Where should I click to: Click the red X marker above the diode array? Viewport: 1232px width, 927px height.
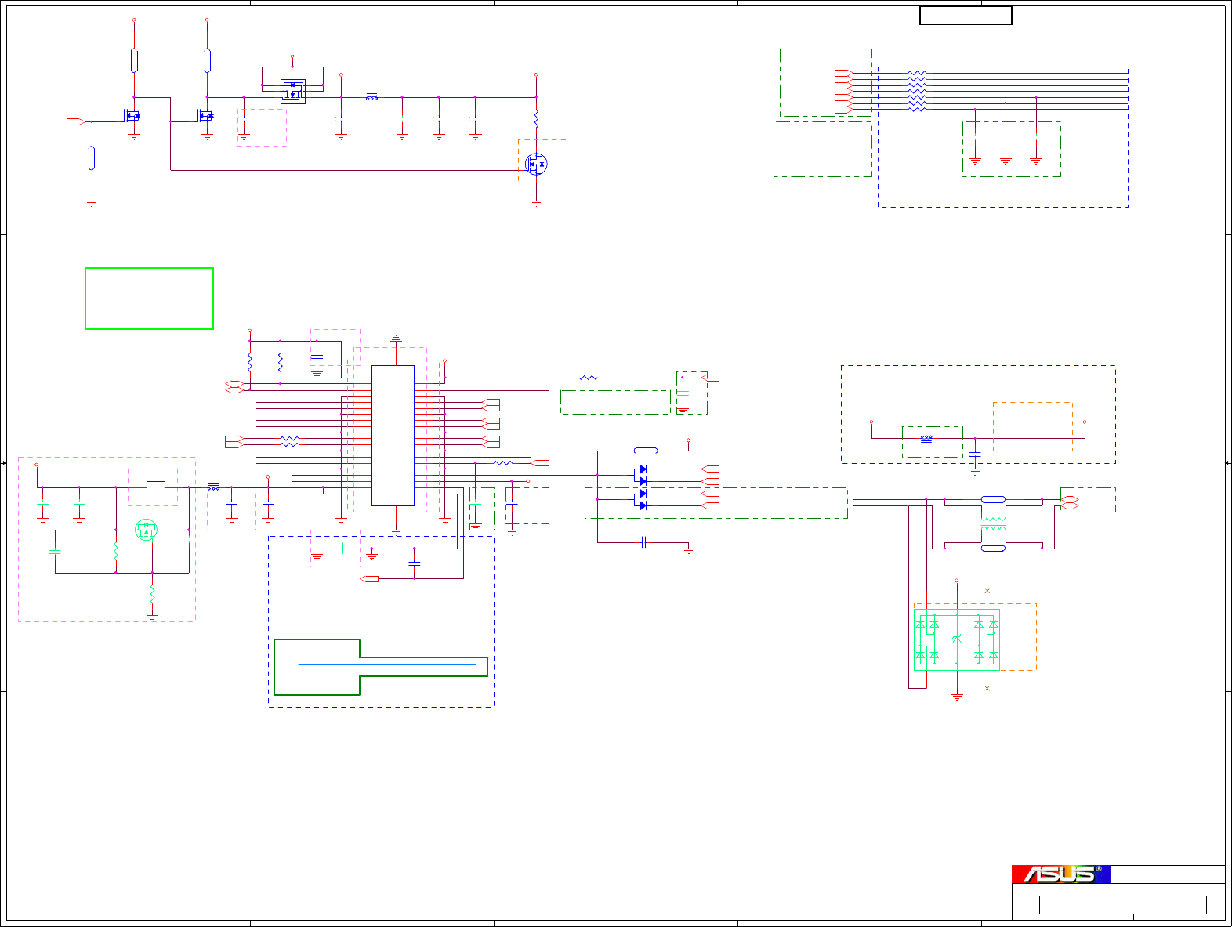[x=987, y=591]
